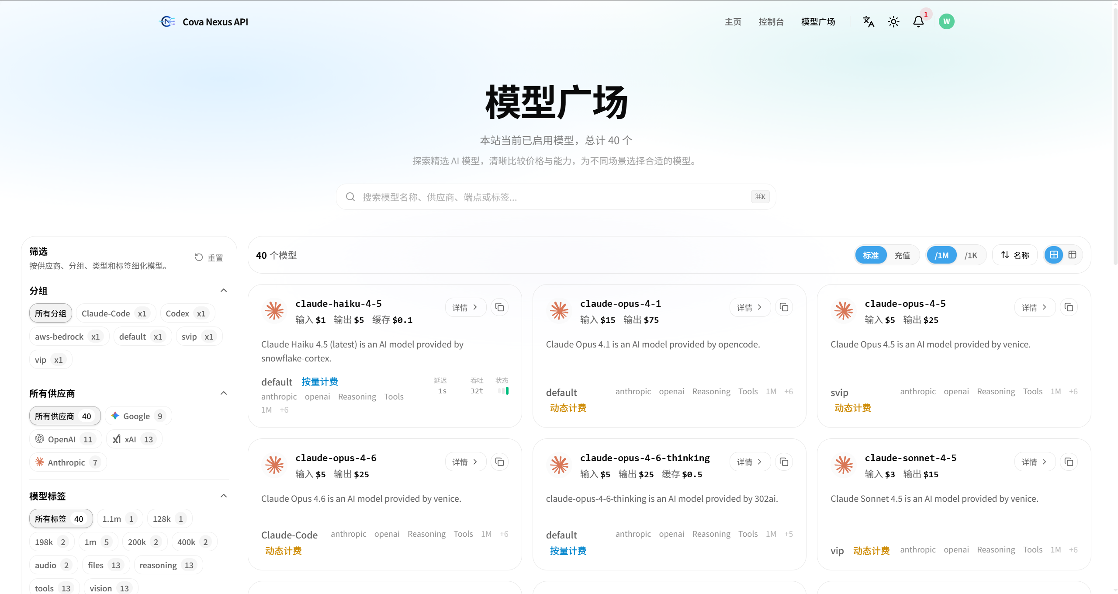Click the Anthropic logo on claude-sonnet-4-5 card
Image resolution: width=1118 pixels, height=594 pixels.
(844, 465)
